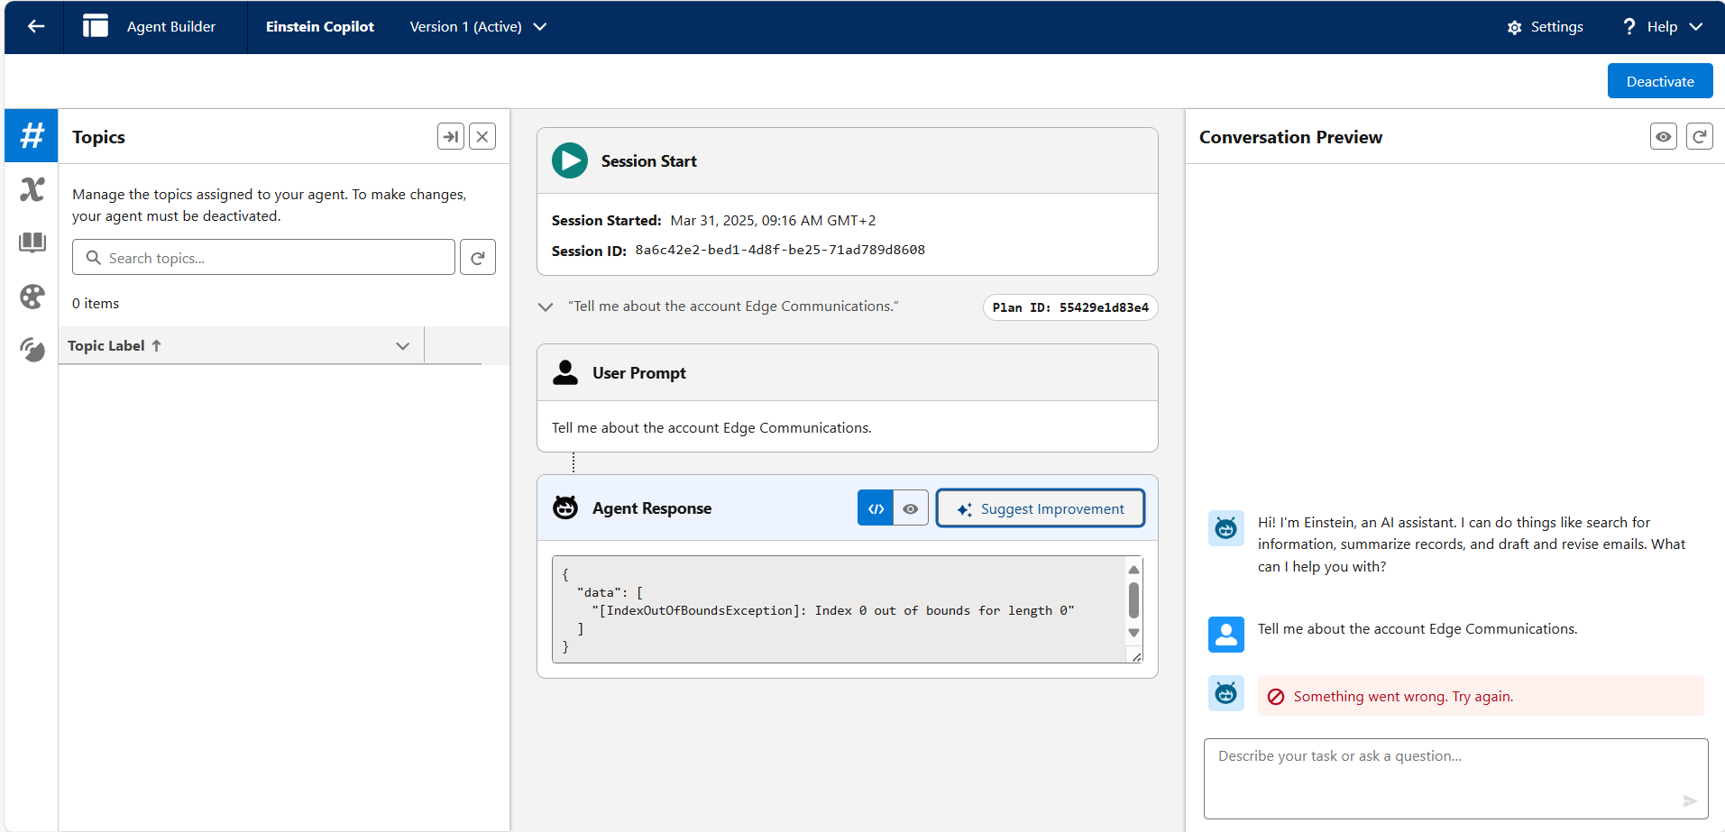The width and height of the screenshot is (1725, 832).
Task: Click the Agent Builder app icon
Action: 96,26
